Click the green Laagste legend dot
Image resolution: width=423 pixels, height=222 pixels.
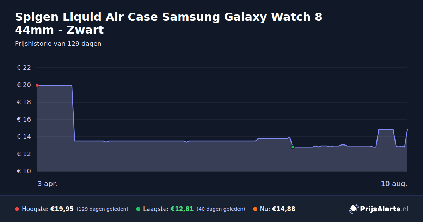[138, 209]
